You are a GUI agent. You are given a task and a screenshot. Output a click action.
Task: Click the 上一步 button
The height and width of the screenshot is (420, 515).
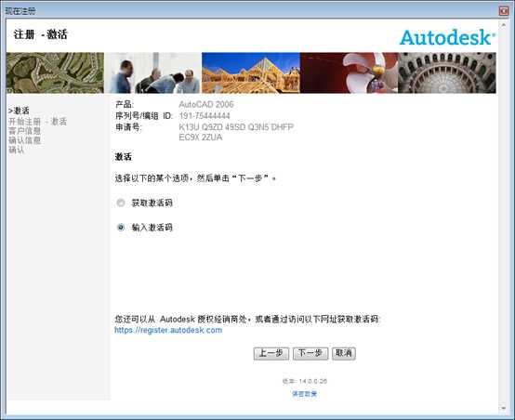pos(271,353)
